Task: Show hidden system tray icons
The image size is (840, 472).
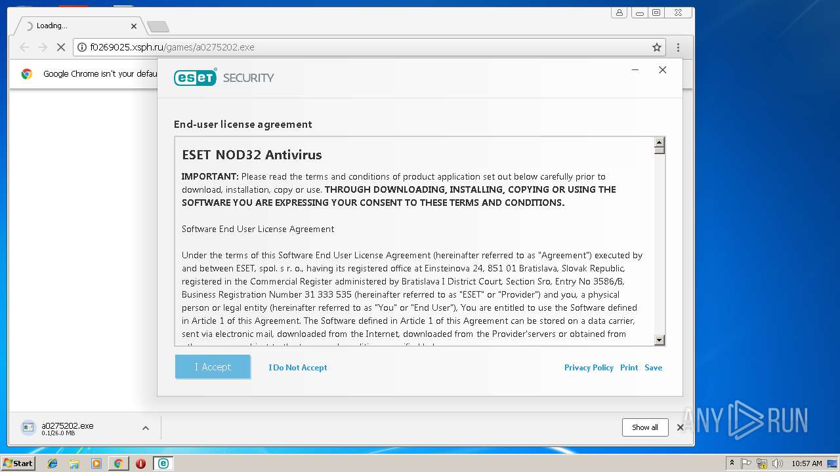Action: coord(732,463)
